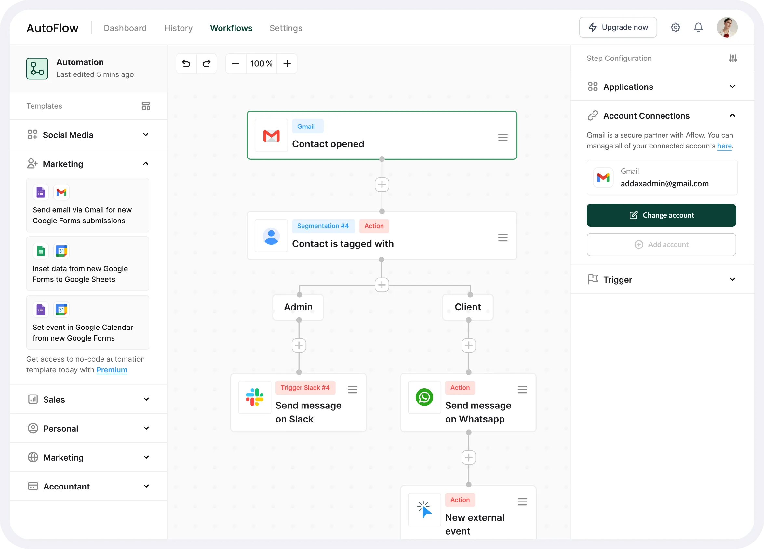The height and width of the screenshot is (549, 764).
Task: Expand the Applications dropdown
Action: click(732, 87)
